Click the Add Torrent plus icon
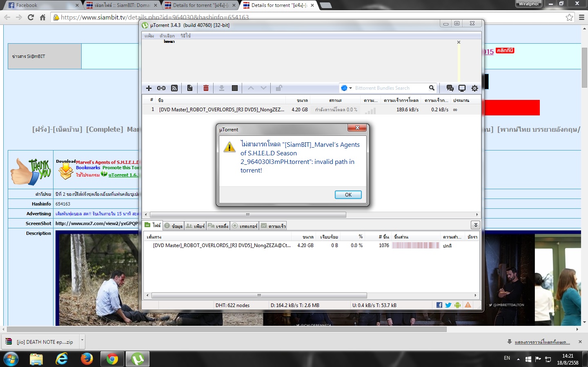 pos(149,88)
